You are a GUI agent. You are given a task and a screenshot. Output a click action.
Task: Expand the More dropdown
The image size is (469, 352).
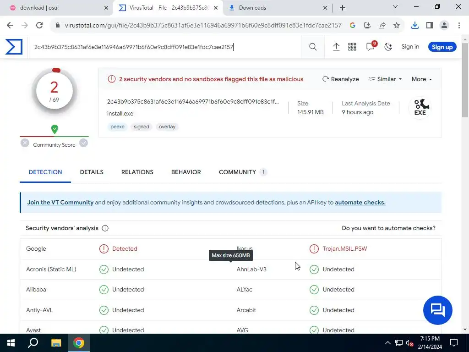coord(422,79)
